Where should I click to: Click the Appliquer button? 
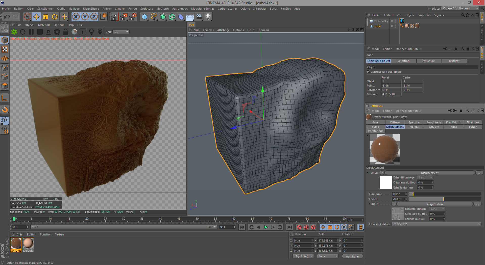pos(352,256)
